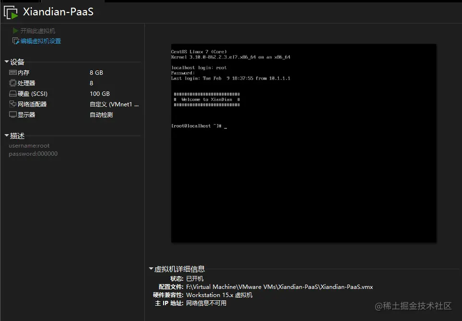Click the Workstation 15.x 虚拟机 compatibility value
Screen dimensions: 462x321
pyautogui.click(x=219, y=295)
